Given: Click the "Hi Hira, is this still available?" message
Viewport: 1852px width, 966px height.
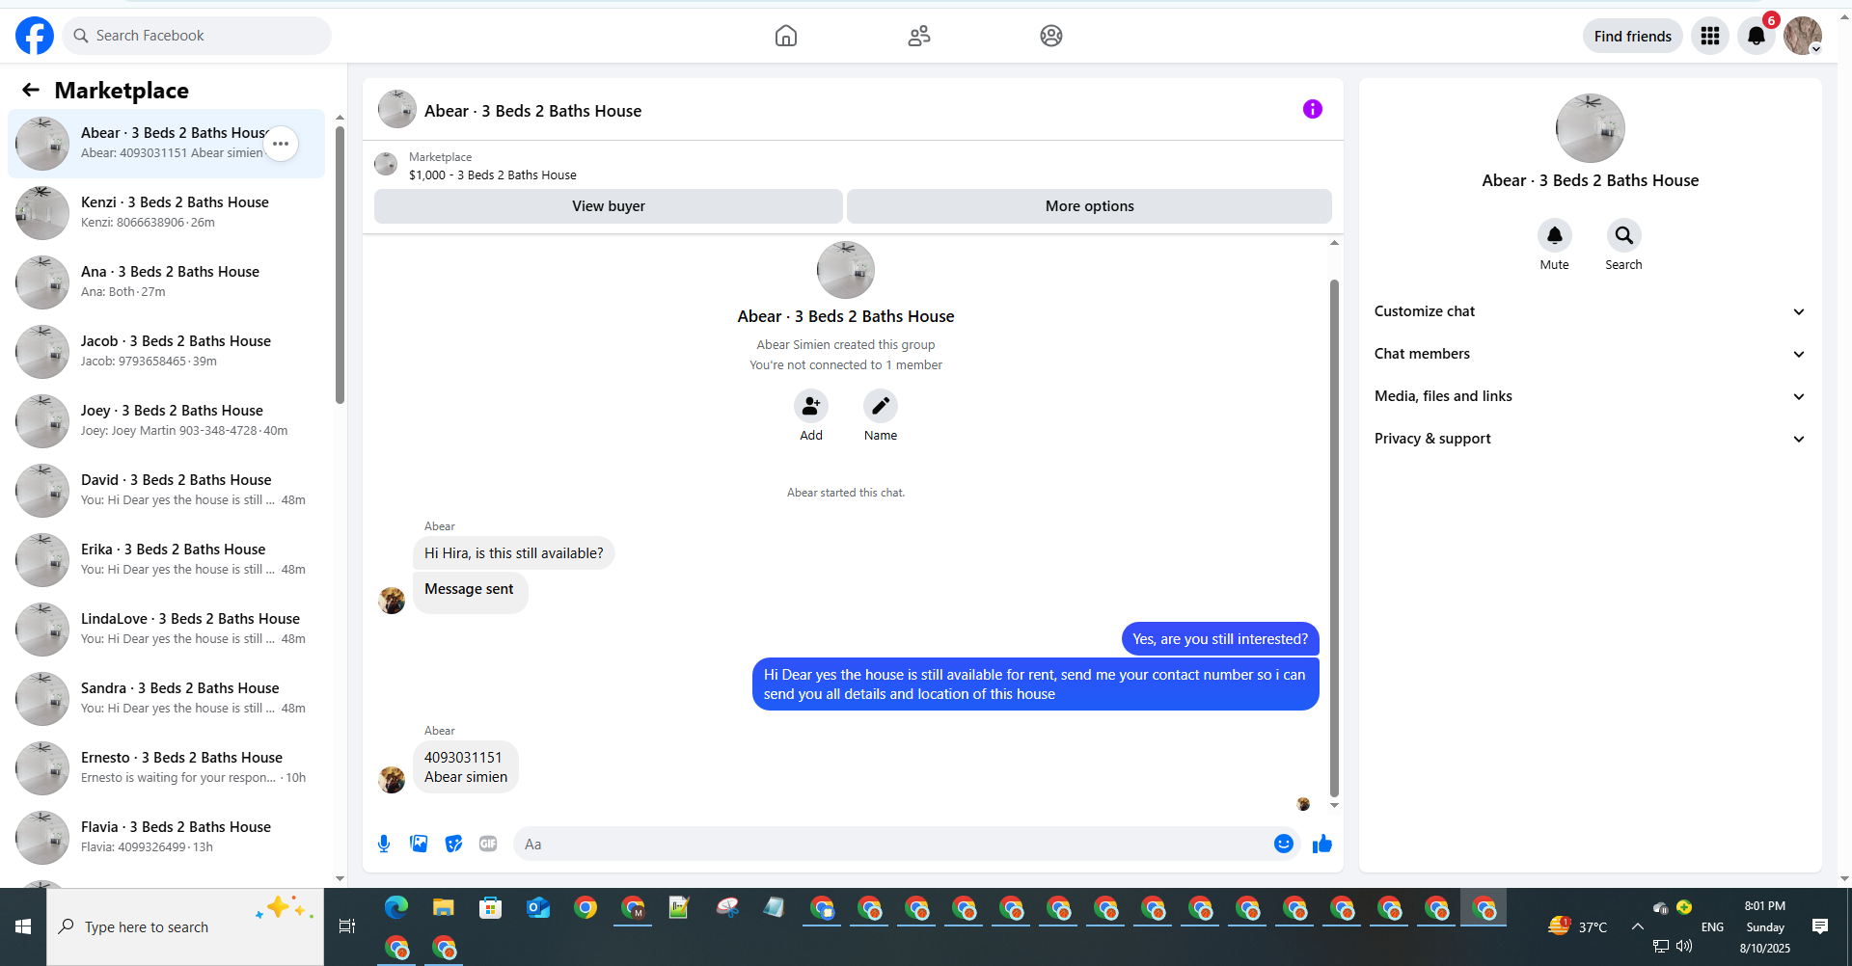Looking at the screenshot, I should coord(513,553).
